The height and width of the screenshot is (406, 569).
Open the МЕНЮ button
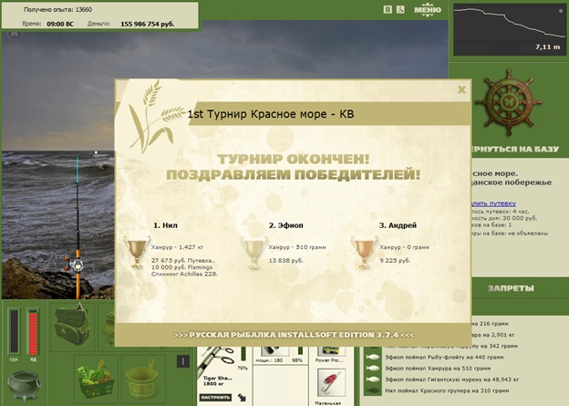(428, 10)
